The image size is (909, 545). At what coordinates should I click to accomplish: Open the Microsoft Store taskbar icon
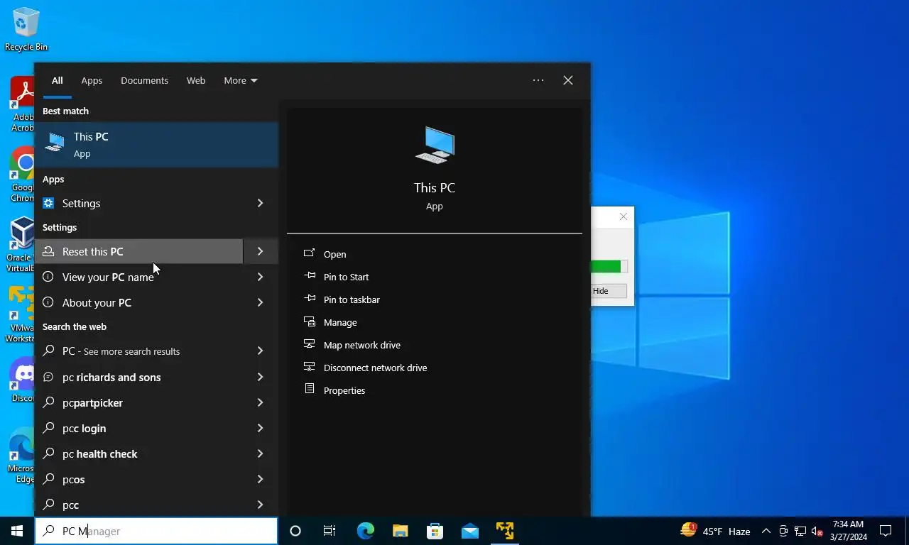(x=435, y=531)
